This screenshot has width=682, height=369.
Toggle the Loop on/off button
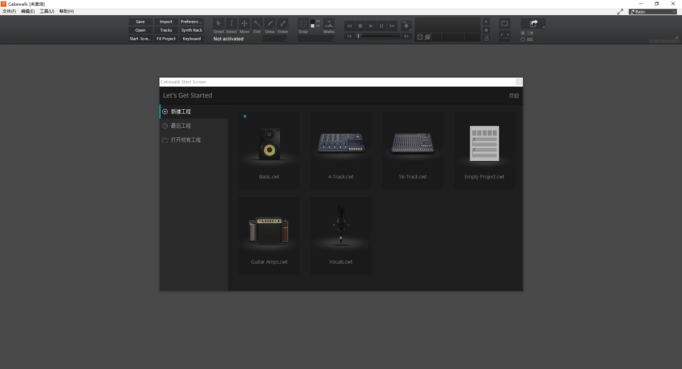coord(505,24)
